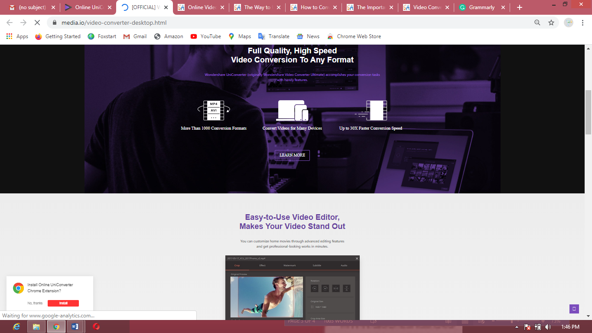
Task: Click the Action Center flag tray icon
Action: point(527,327)
